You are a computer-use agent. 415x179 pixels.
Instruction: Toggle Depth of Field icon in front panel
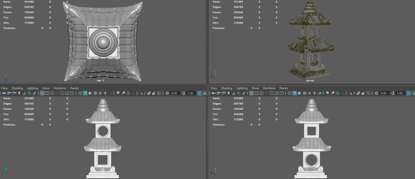[x=133, y=93]
